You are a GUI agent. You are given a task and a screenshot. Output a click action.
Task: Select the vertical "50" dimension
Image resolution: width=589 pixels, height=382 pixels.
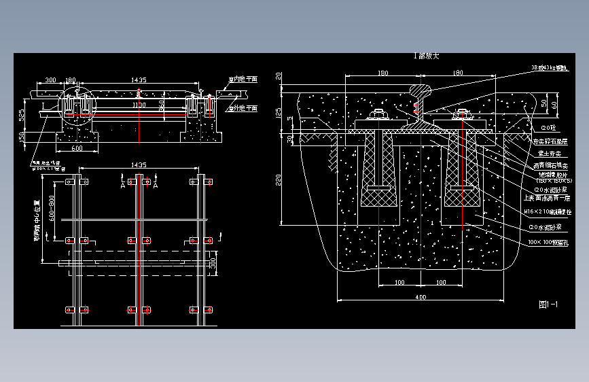tap(544, 103)
